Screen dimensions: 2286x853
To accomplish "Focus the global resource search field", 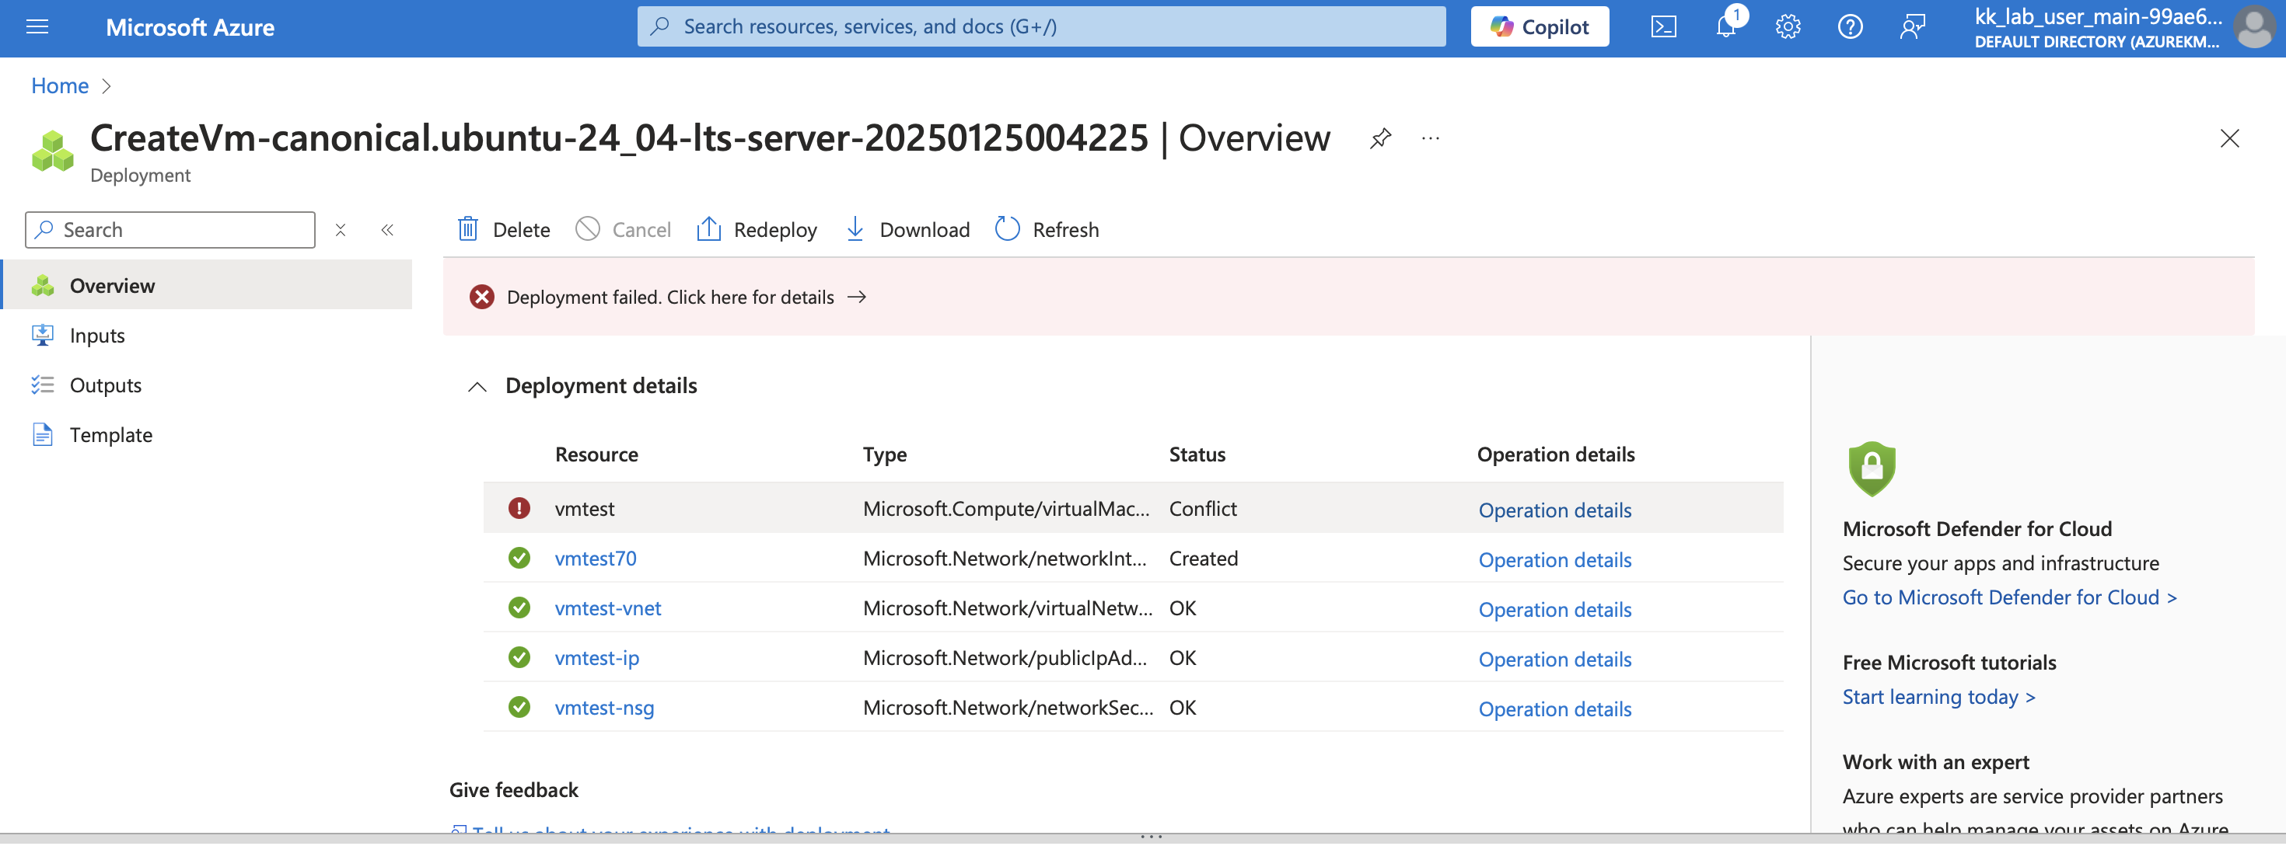I will click(x=1040, y=26).
